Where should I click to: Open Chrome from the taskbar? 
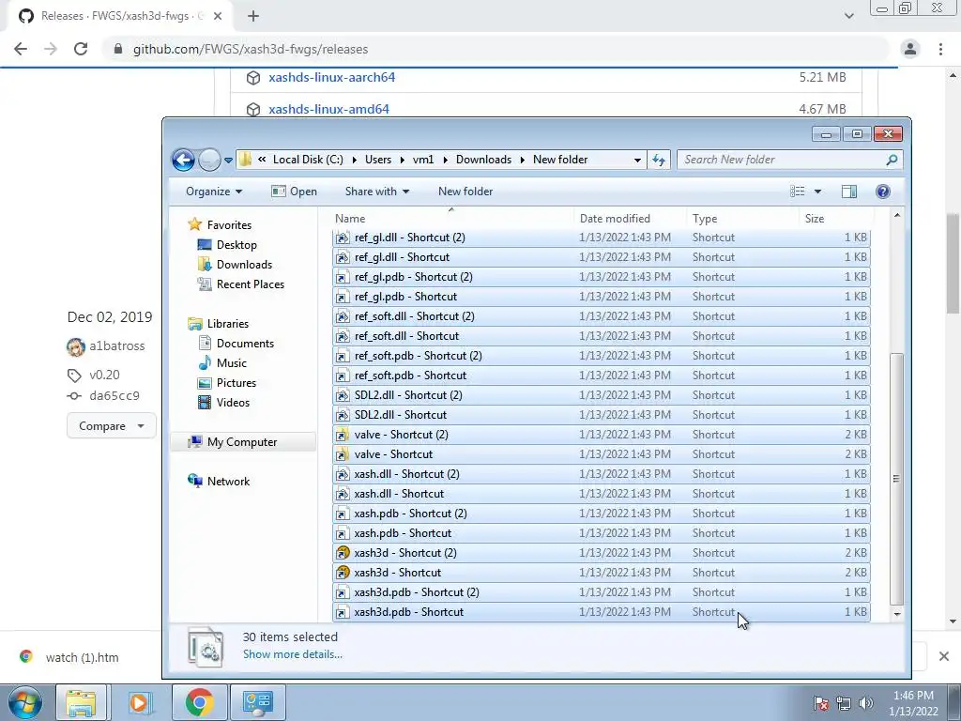click(199, 702)
